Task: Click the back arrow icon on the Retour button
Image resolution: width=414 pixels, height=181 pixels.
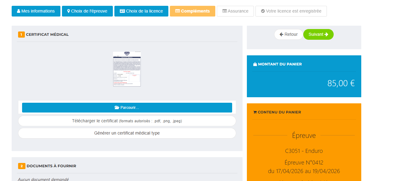Action: coord(282,34)
